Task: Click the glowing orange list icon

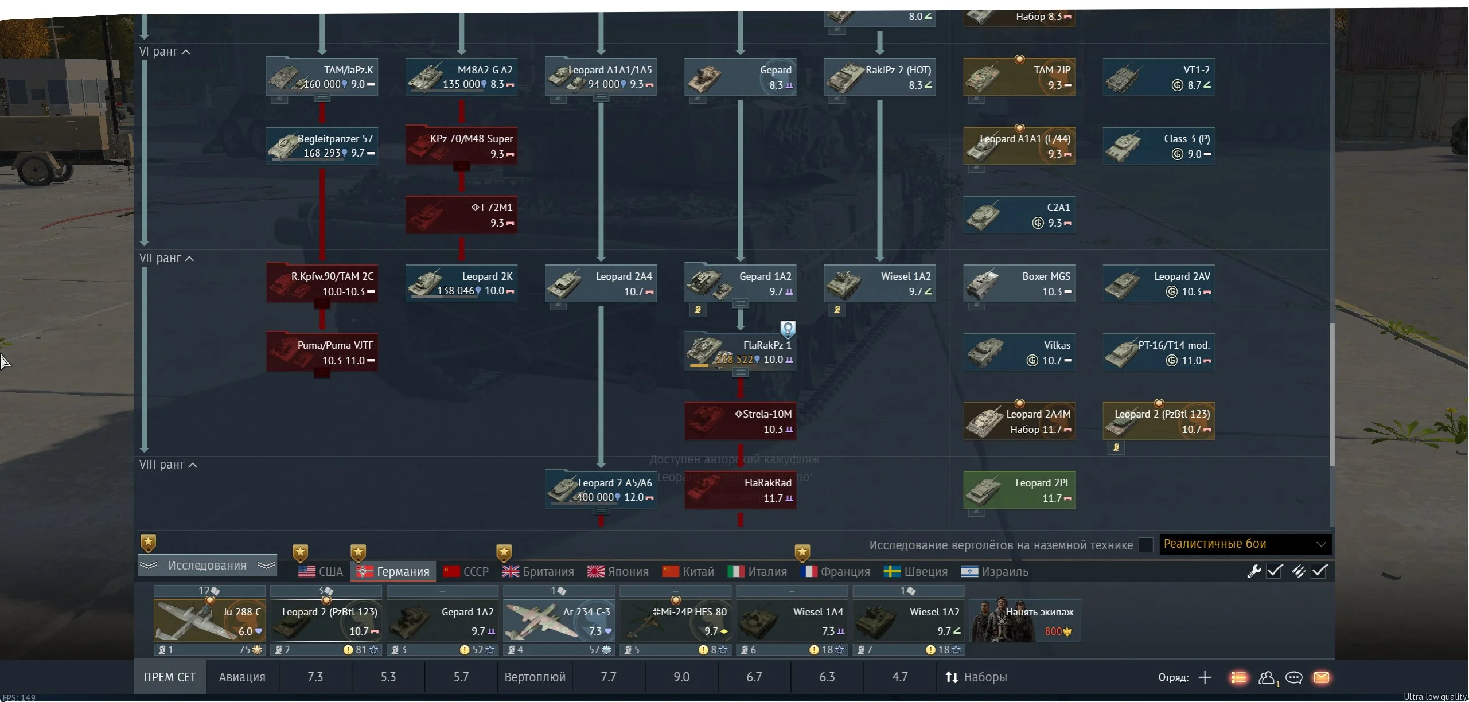Action: (1239, 678)
